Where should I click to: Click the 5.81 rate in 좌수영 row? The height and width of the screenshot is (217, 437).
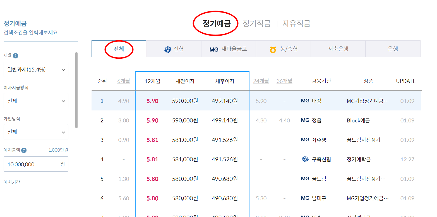tap(152, 140)
